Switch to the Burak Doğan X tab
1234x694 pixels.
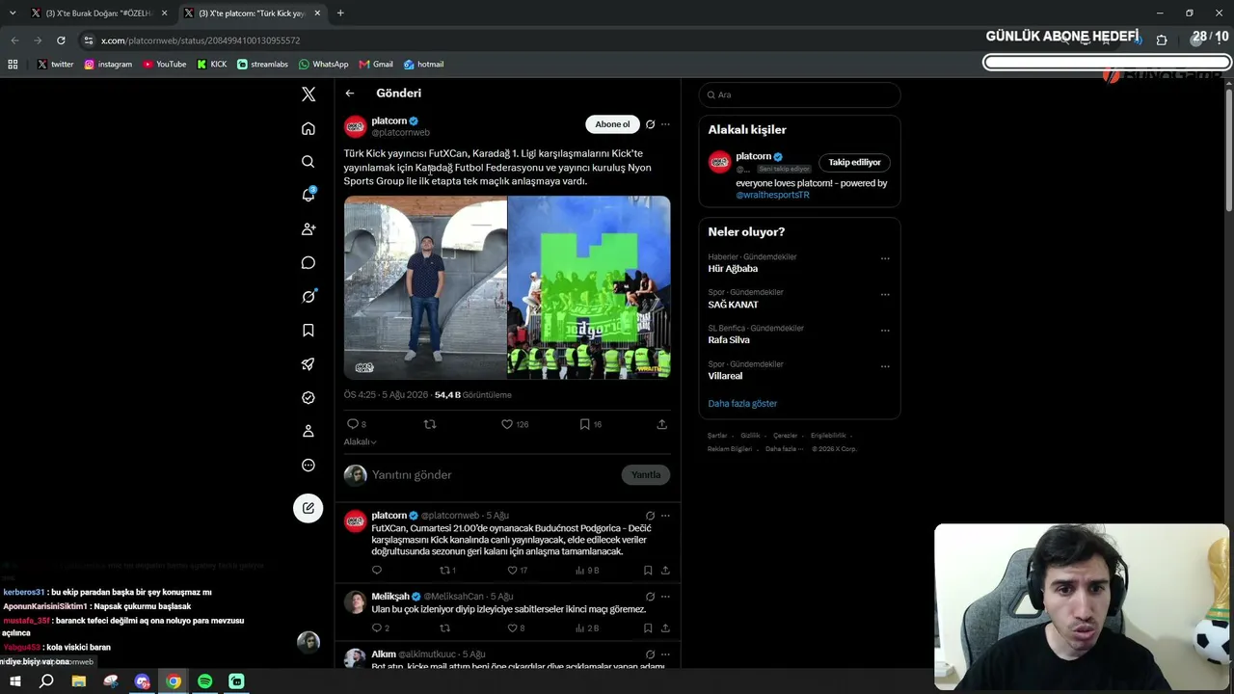[98, 13]
